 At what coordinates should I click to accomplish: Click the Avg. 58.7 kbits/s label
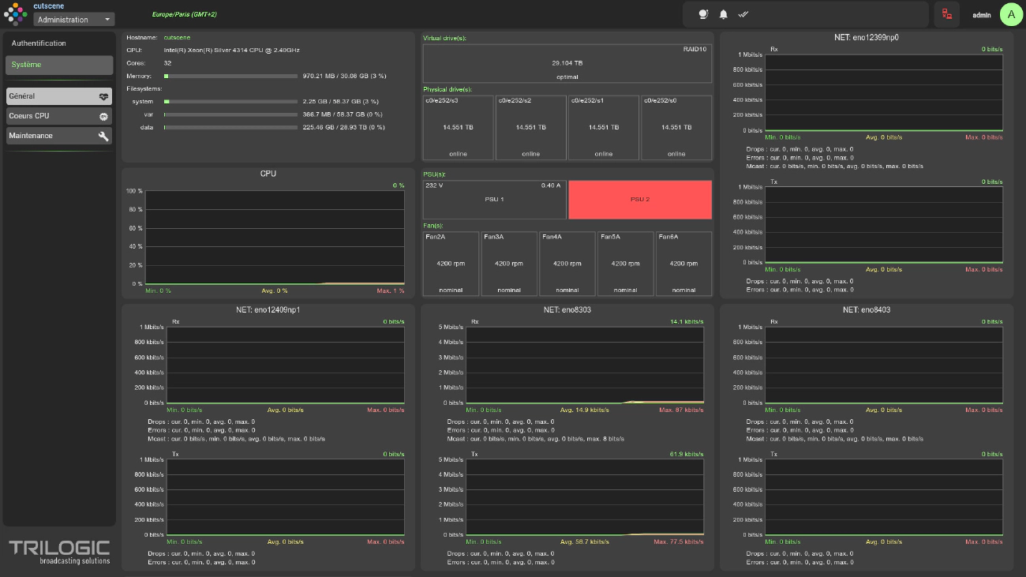(x=585, y=541)
